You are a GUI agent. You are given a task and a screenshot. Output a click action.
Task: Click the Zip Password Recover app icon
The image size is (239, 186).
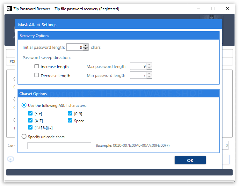(x=9, y=9)
